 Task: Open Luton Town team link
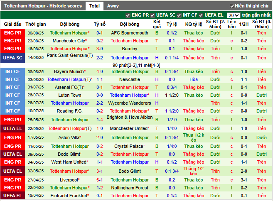tap(70, 95)
